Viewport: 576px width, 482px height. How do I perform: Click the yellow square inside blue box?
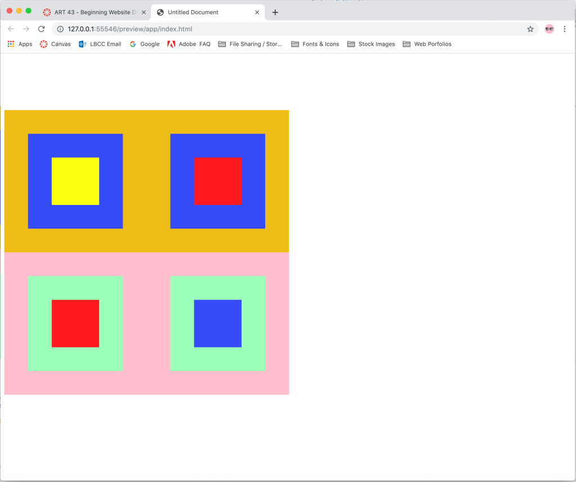click(x=75, y=181)
